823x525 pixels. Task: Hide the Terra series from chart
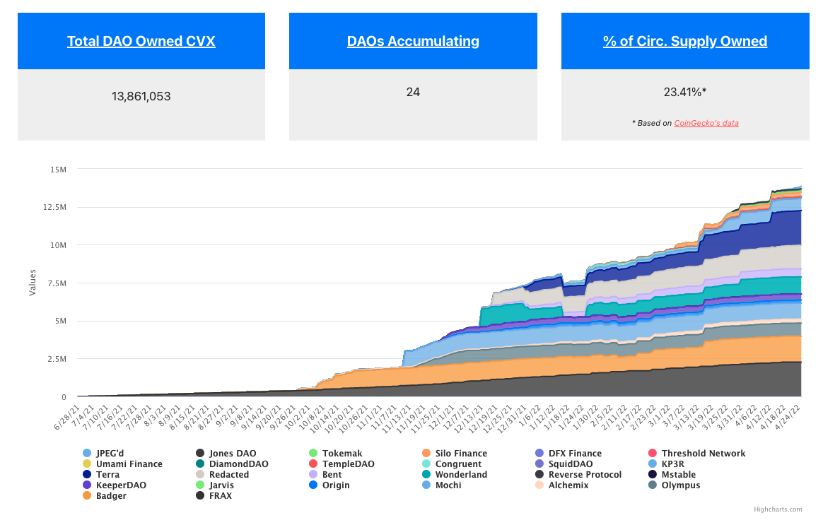coord(107,475)
